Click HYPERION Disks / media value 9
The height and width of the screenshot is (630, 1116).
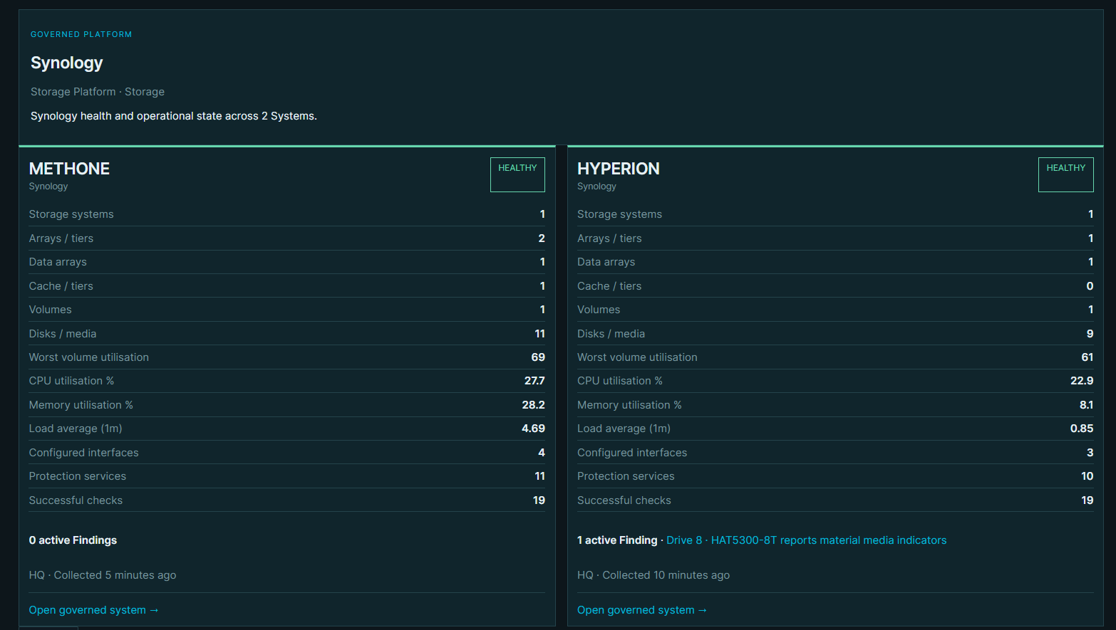coord(1090,334)
